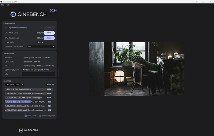The height and width of the screenshot is (136, 214).
Task: Click the Details filter icon
Action: click(x=53, y=84)
